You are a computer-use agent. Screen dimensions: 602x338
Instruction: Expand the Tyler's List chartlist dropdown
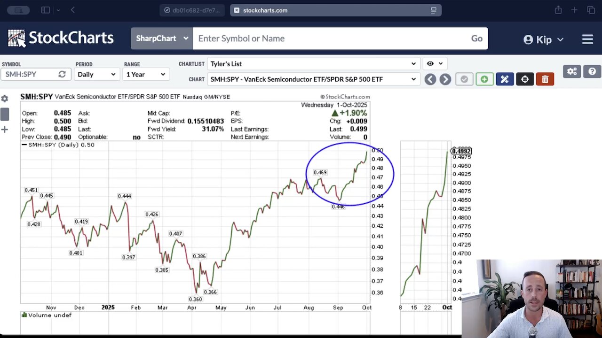[x=313, y=64]
